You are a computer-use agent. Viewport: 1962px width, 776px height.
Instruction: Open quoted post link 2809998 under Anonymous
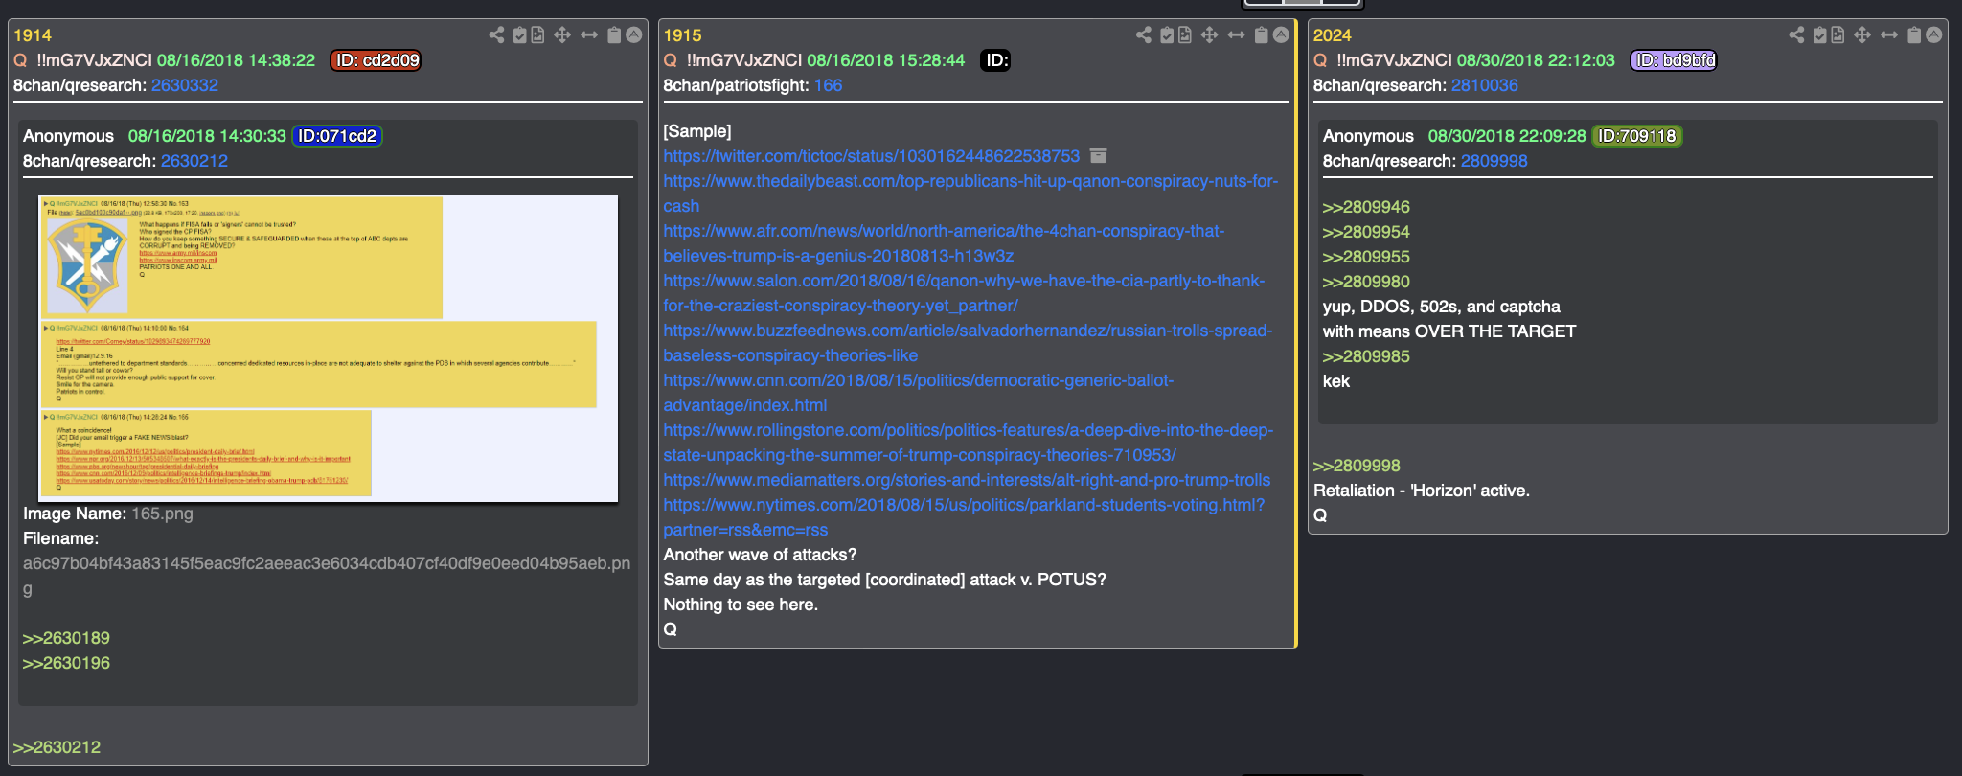coord(1494,161)
